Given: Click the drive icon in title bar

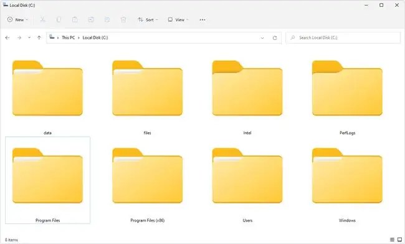Looking at the screenshot, I should click(x=6, y=5).
